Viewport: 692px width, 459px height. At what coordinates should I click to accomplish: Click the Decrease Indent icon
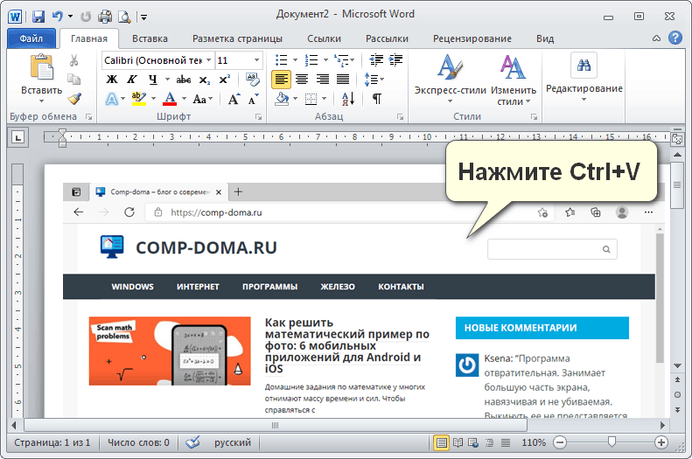376,60
